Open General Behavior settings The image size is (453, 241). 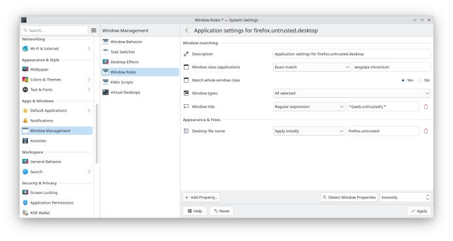(x=57, y=162)
